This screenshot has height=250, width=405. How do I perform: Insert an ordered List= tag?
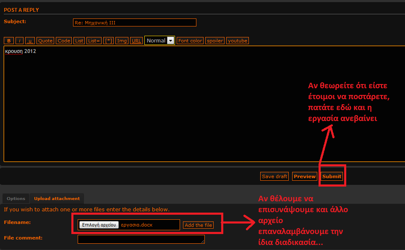(x=94, y=41)
